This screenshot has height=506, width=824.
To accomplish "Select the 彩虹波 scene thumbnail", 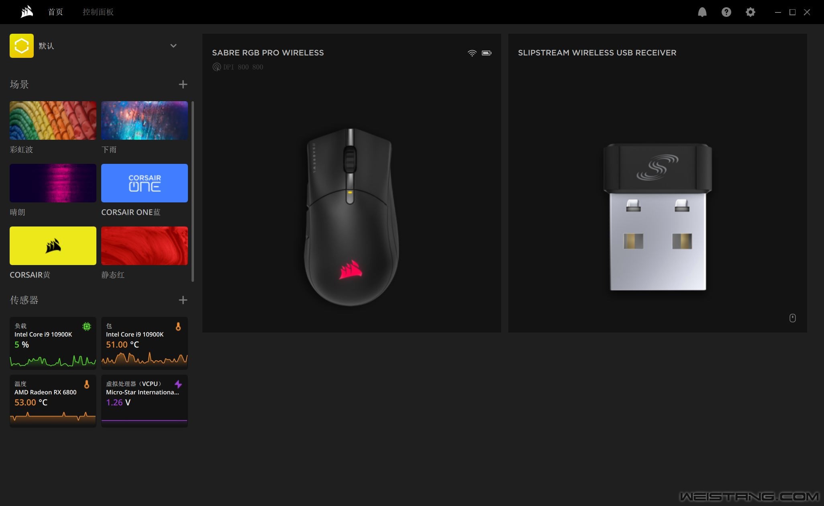I will click(53, 120).
